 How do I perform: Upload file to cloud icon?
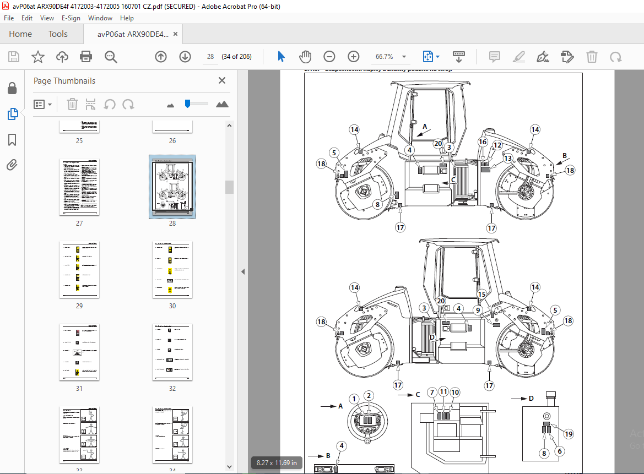coord(62,57)
